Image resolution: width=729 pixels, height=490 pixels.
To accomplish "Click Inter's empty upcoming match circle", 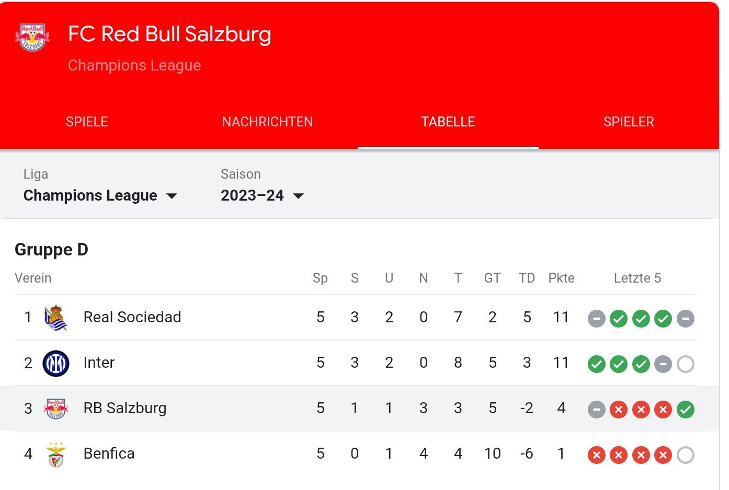I will [685, 364].
